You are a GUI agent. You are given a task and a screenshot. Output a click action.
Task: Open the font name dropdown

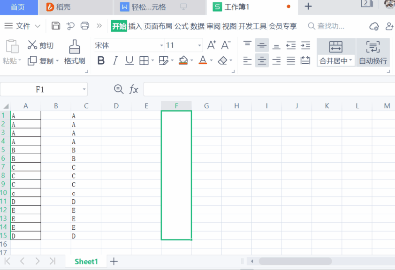click(161, 45)
